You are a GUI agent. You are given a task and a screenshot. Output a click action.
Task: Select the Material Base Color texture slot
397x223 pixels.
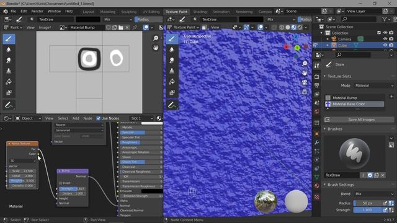[x=354, y=104]
